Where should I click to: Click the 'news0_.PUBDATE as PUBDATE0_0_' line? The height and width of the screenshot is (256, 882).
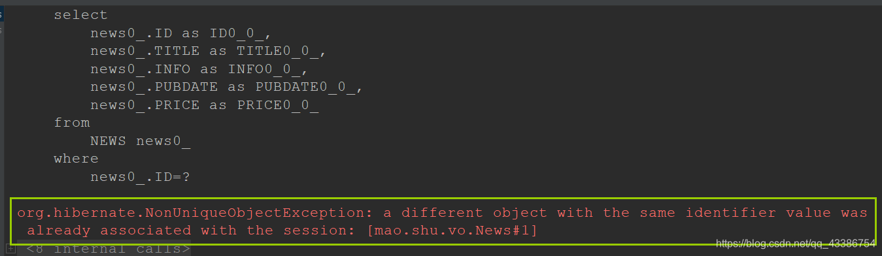coord(226,87)
